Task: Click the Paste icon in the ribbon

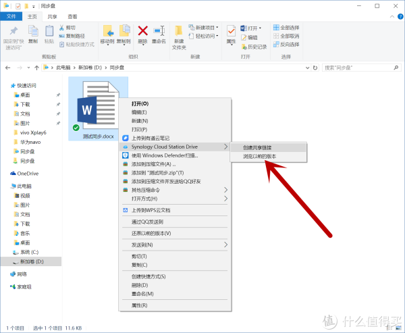Action: tap(49, 31)
